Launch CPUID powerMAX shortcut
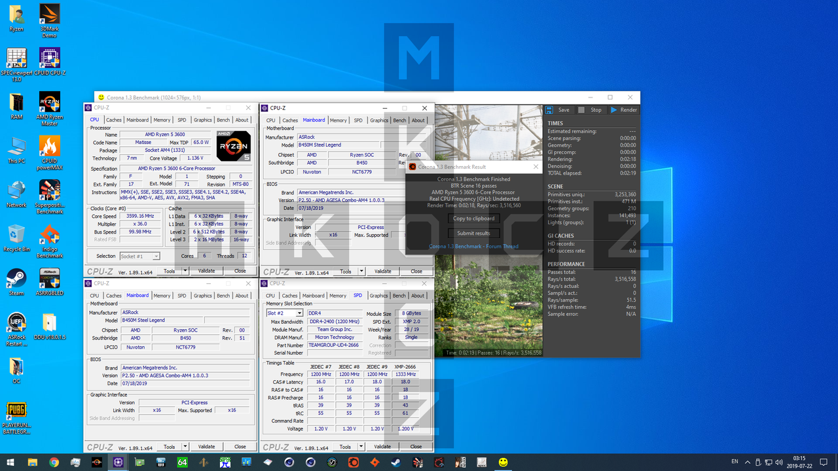Viewport: 838px width, 471px height. click(50, 152)
